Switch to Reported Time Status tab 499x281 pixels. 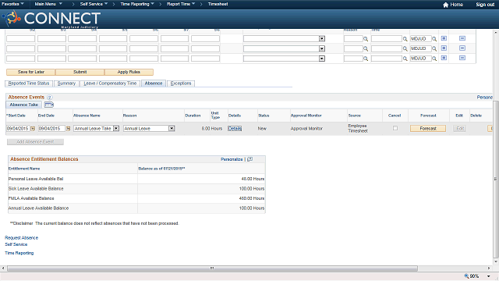click(x=29, y=84)
